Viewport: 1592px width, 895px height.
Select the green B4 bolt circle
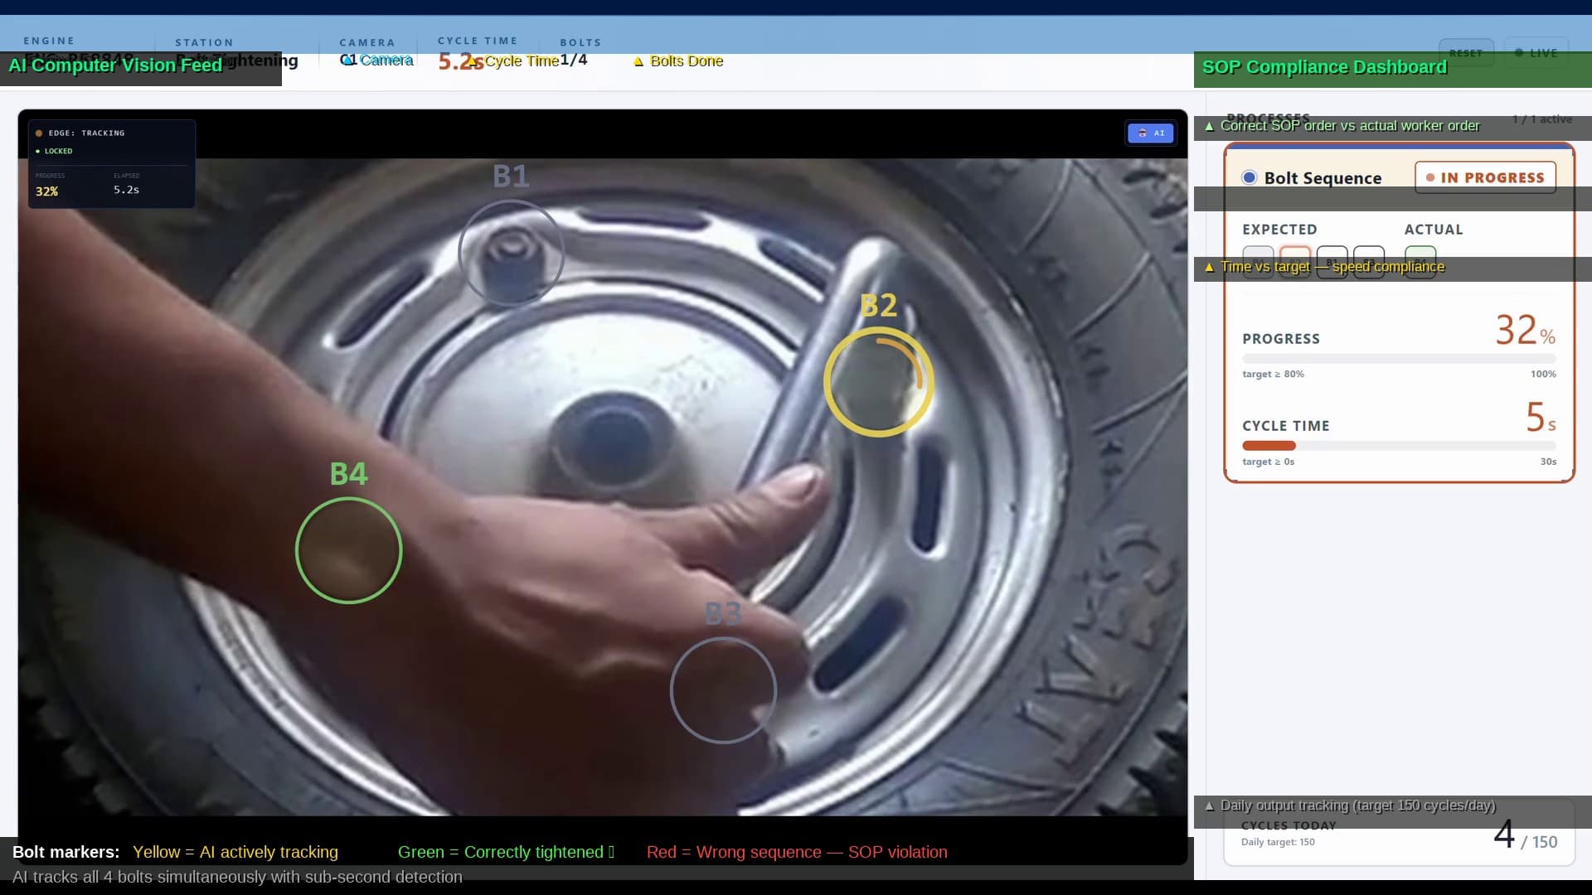click(348, 550)
